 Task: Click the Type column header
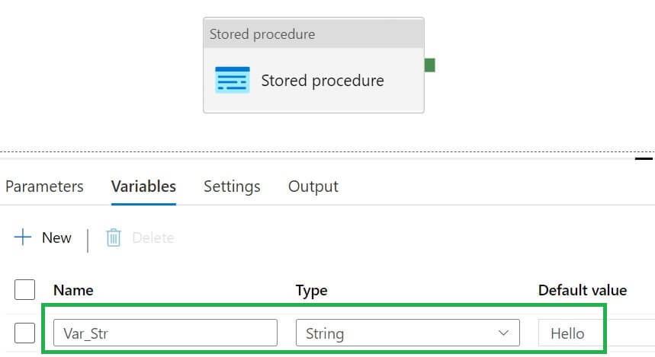311,290
